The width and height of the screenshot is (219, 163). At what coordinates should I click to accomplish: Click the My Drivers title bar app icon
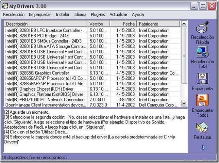pyautogui.click(x=5, y=6)
